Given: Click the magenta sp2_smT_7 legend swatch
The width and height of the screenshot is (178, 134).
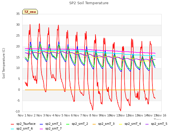Looking at the screenshot, I should [41, 129].
